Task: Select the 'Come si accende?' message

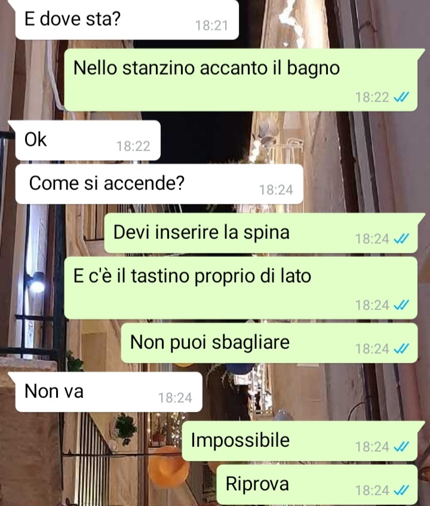Action: [159, 184]
